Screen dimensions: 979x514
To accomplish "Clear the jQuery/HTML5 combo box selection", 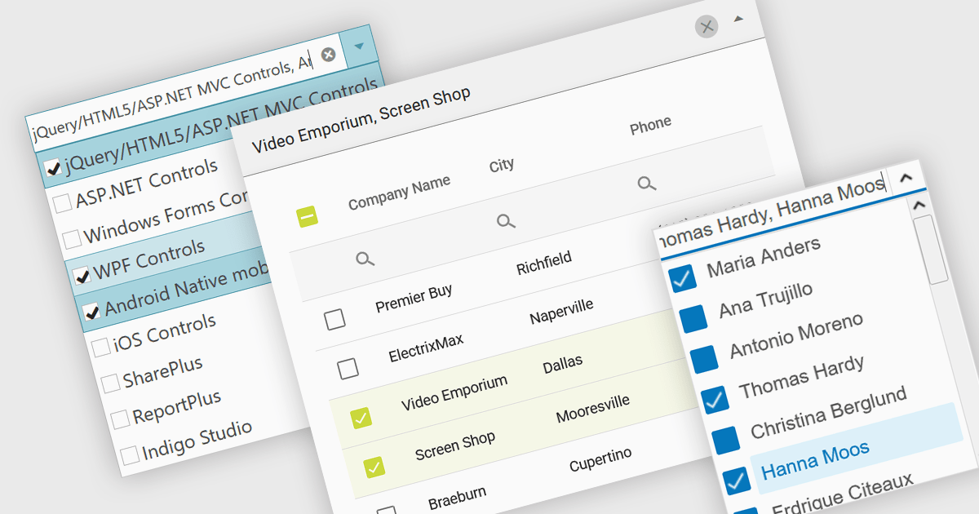I will 328,55.
